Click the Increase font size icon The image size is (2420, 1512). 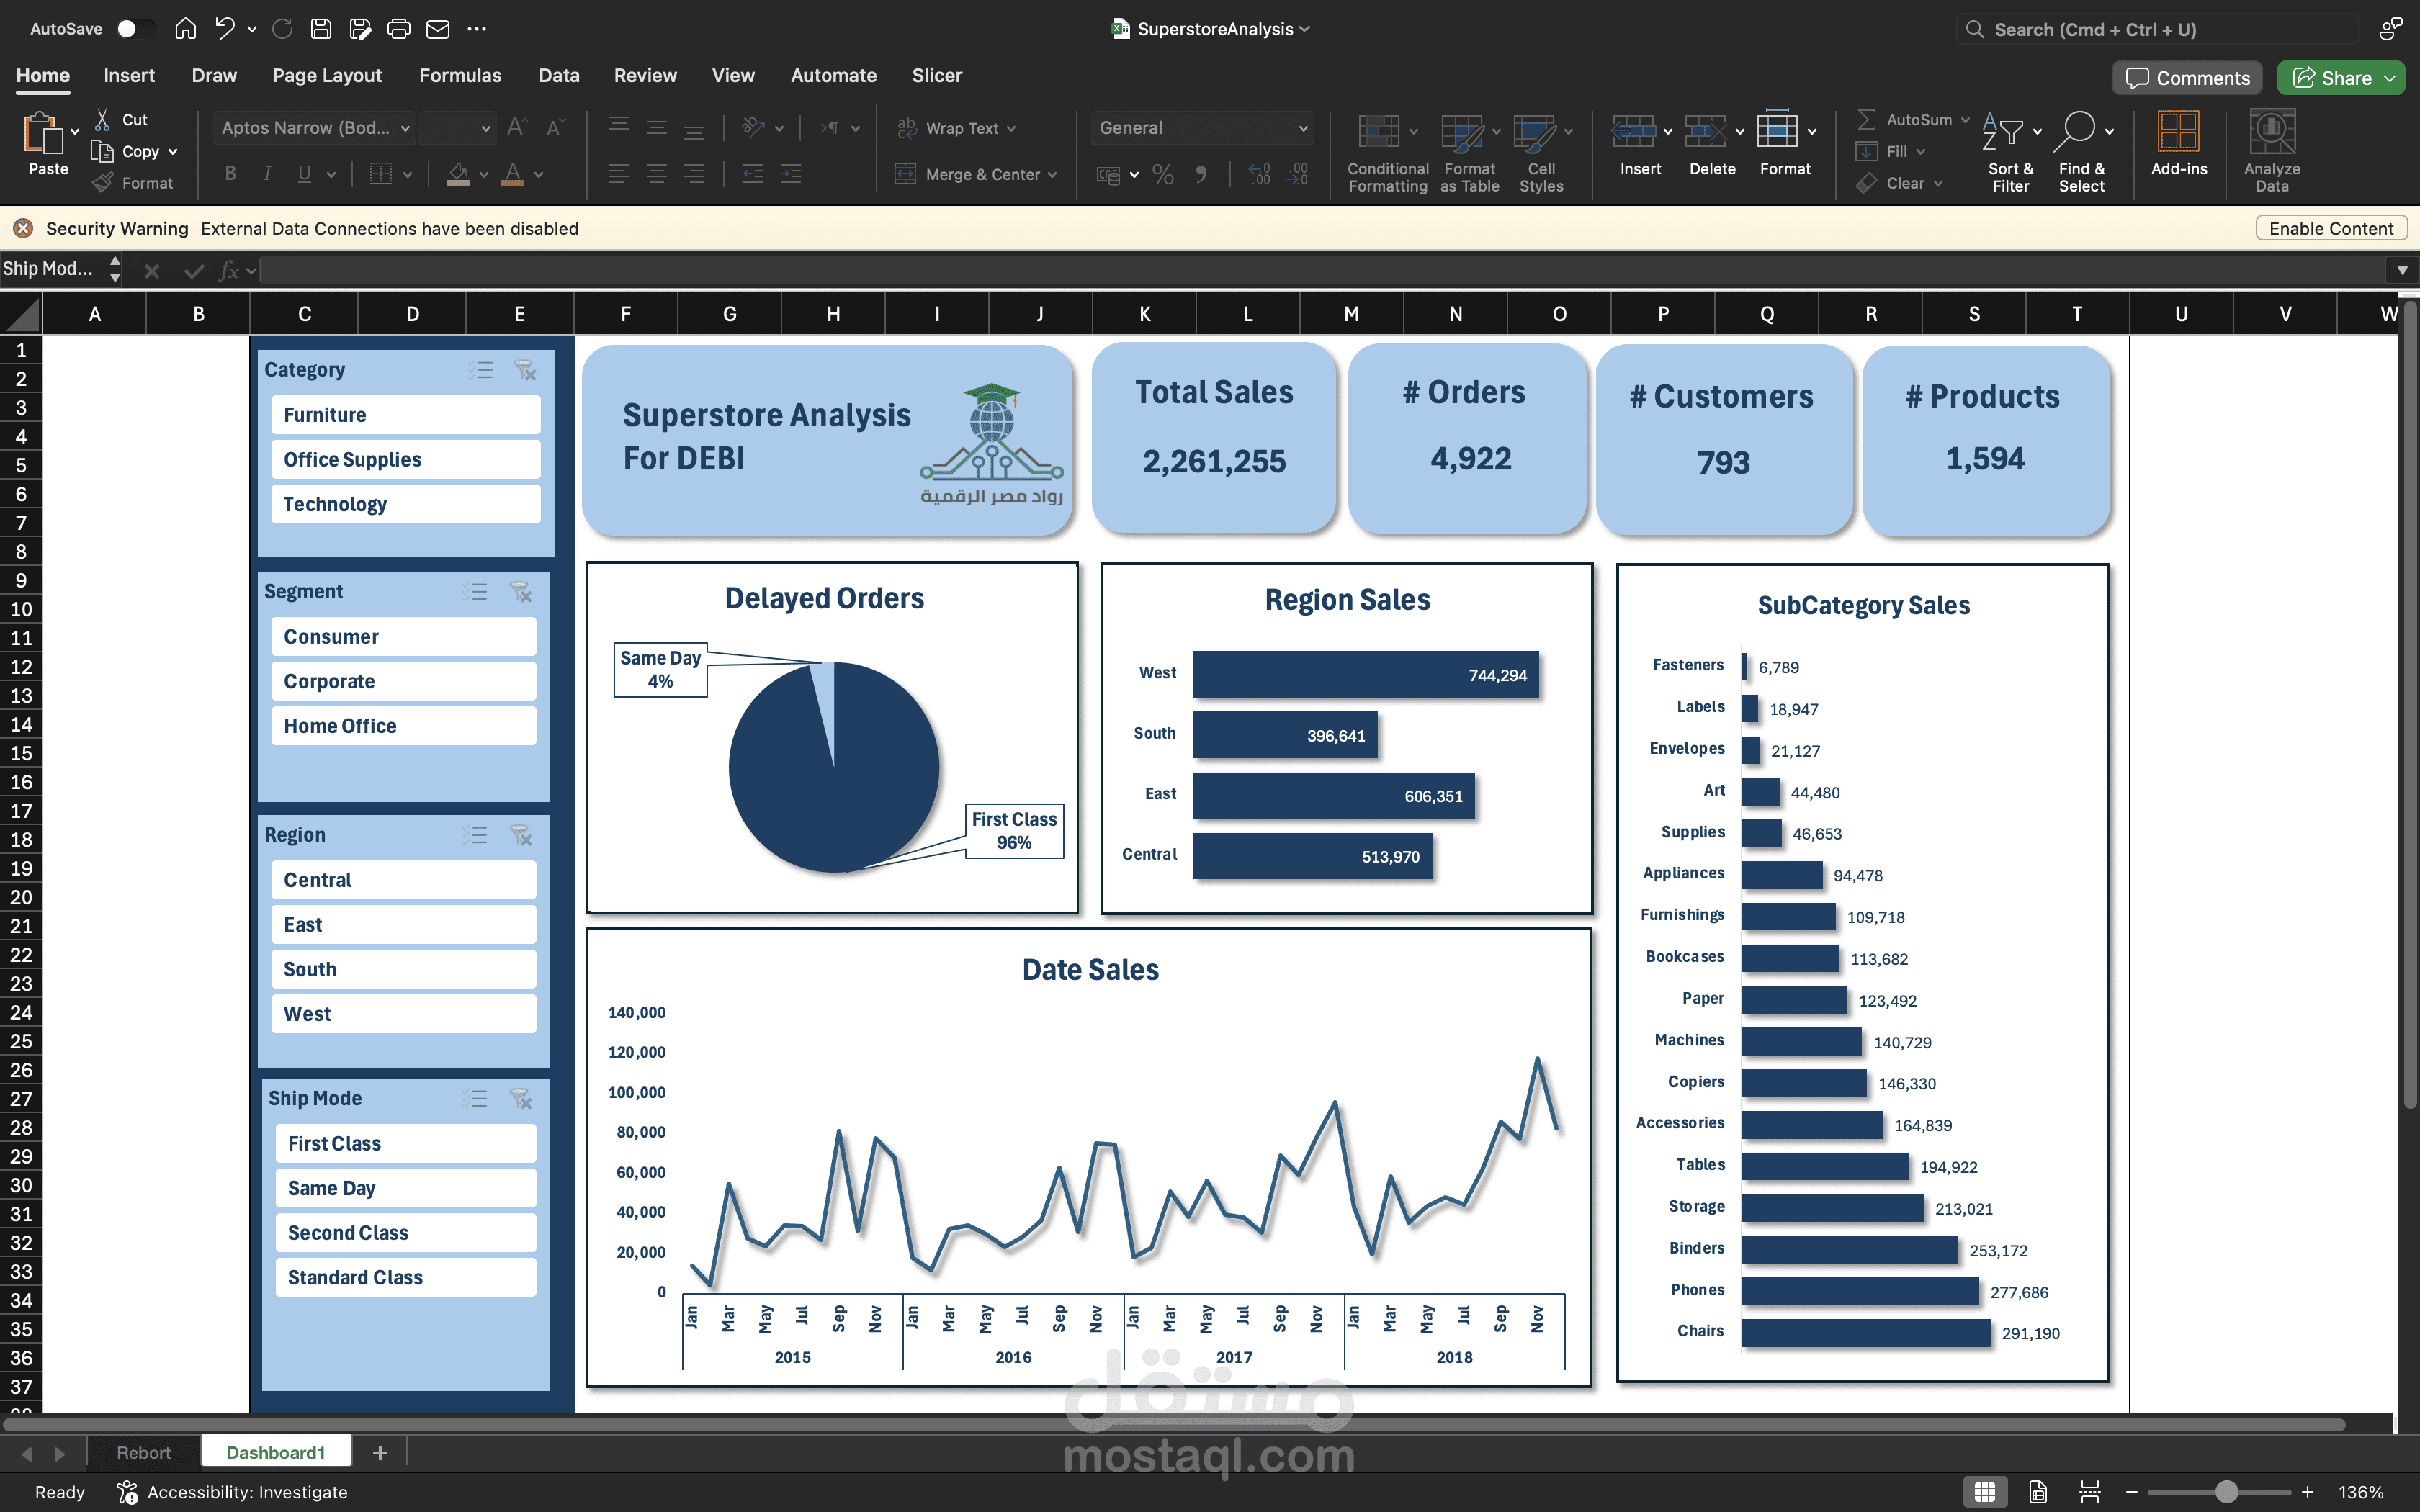[x=516, y=127]
